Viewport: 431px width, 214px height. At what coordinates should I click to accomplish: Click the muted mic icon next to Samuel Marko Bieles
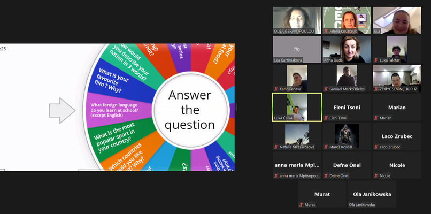tap(326, 89)
